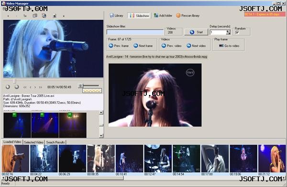Click the Delay seconds input field
This screenshot has width=287, height=187.
218,32
